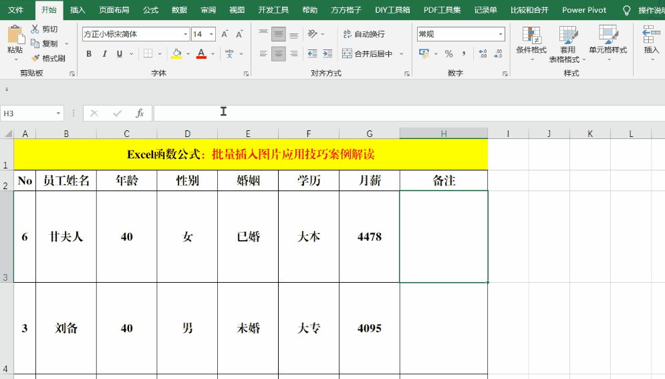
Task: Click the Copy icon
Action: 35,43
